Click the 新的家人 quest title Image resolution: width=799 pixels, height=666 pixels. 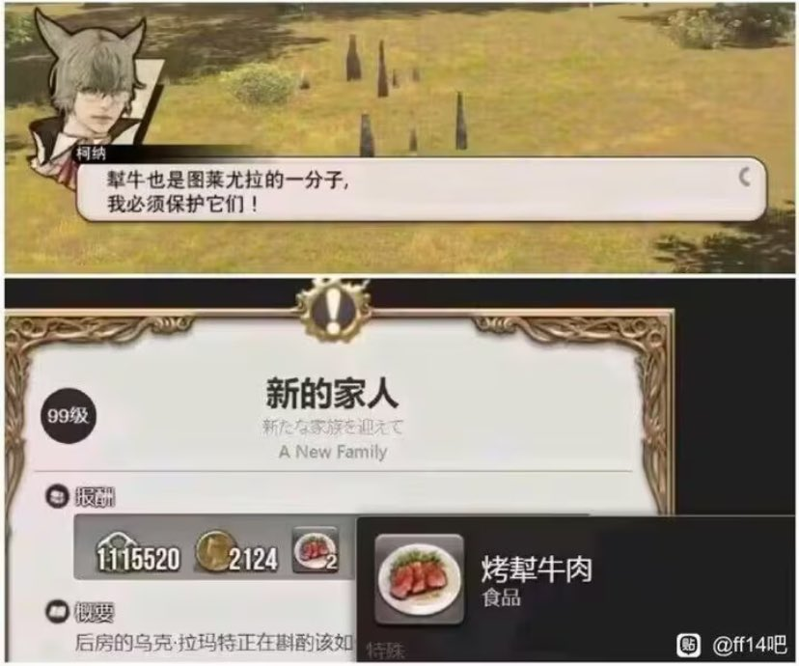pos(332,394)
